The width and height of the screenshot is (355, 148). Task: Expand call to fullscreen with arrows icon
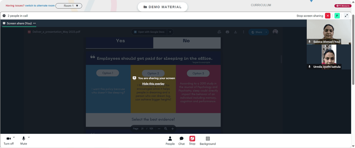[346, 16]
